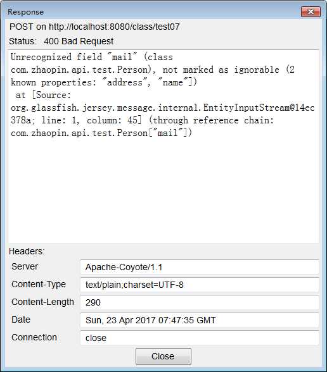The image size is (327, 372).
Task: Click the EntityInputStream source line in response
Action: 163,108
